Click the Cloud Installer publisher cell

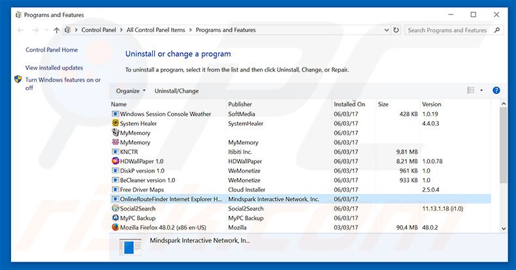(246, 190)
